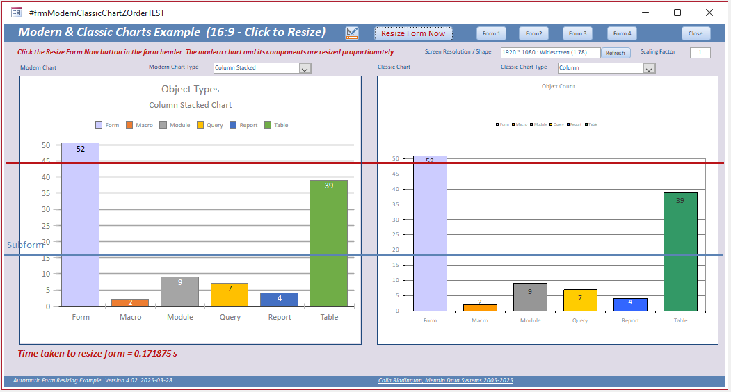Open Form 4

622,33
